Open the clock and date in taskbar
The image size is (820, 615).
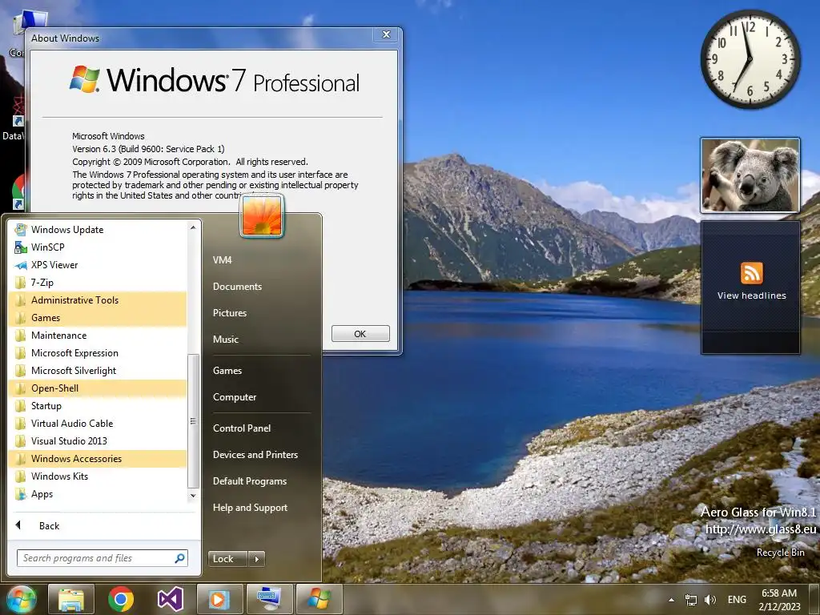point(779,600)
